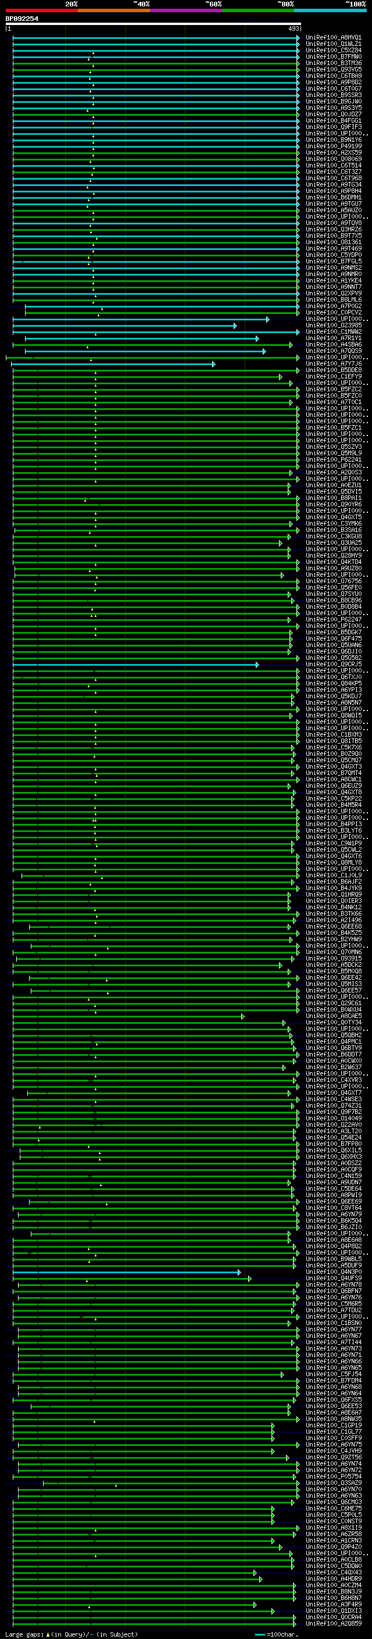372x1639 pixels.
Task: Click UniRef100_Q4GXT5 in the hit list
Action: (x=334, y=517)
